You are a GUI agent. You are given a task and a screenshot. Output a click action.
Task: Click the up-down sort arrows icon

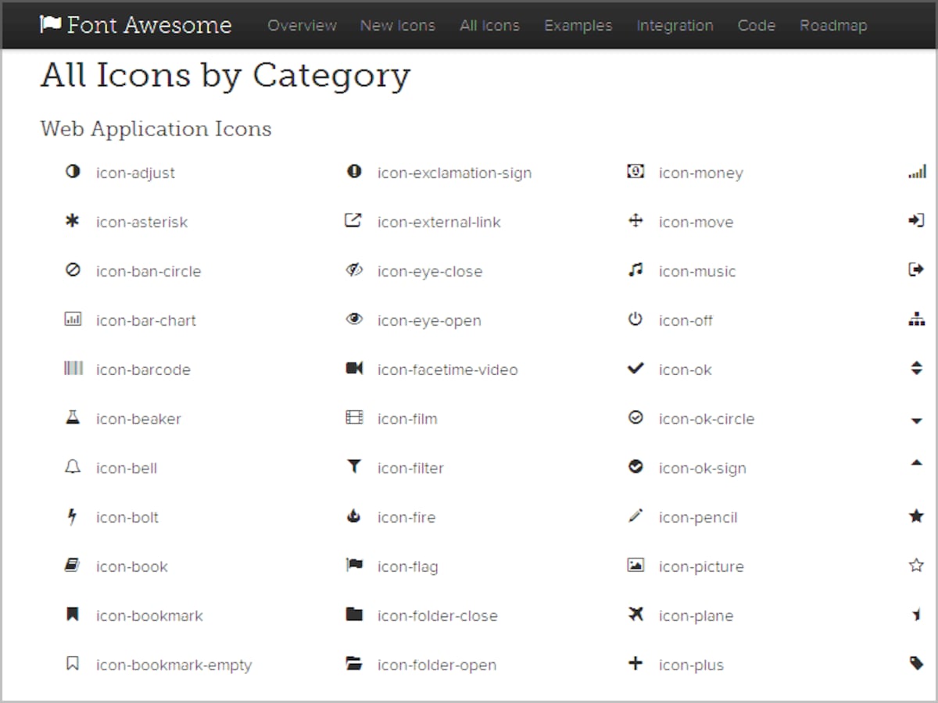pyautogui.click(x=917, y=369)
